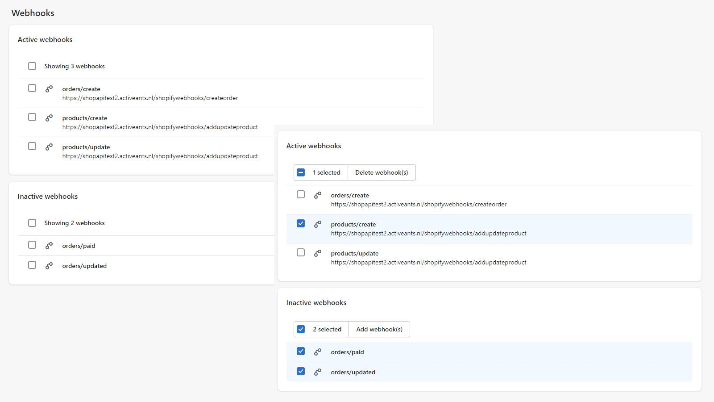Click webhook icon beside orders/updated in left Inactive panel
Image resolution: width=714 pixels, height=402 pixels.
(49, 266)
